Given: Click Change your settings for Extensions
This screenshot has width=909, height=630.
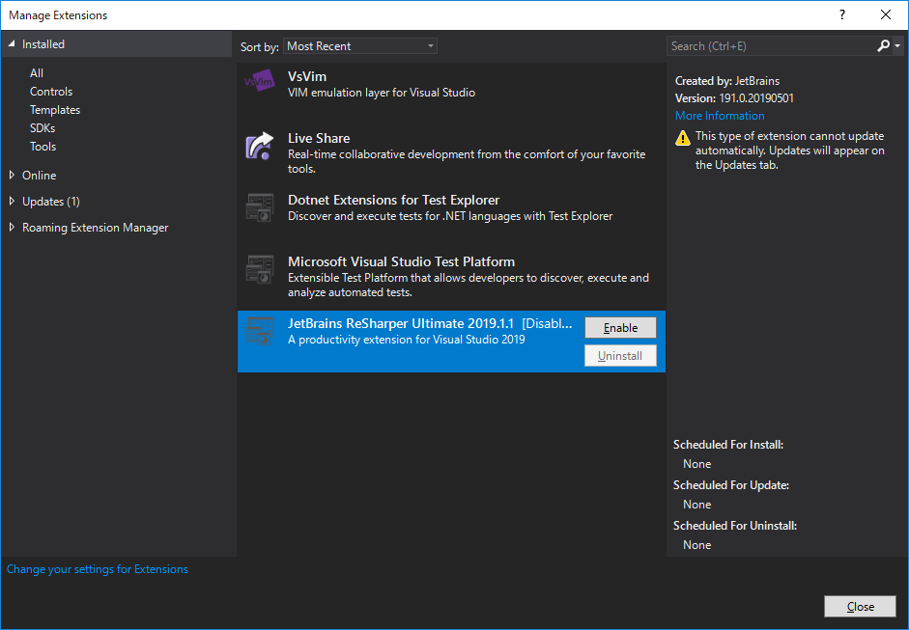Looking at the screenshot, I should pyautogui.click(x=97, y=569).
